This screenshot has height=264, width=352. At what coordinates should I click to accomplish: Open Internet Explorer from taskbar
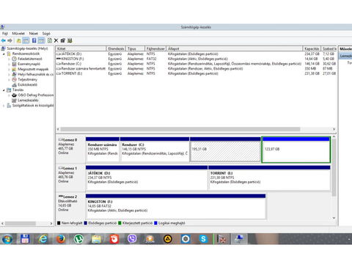(43, 239)
